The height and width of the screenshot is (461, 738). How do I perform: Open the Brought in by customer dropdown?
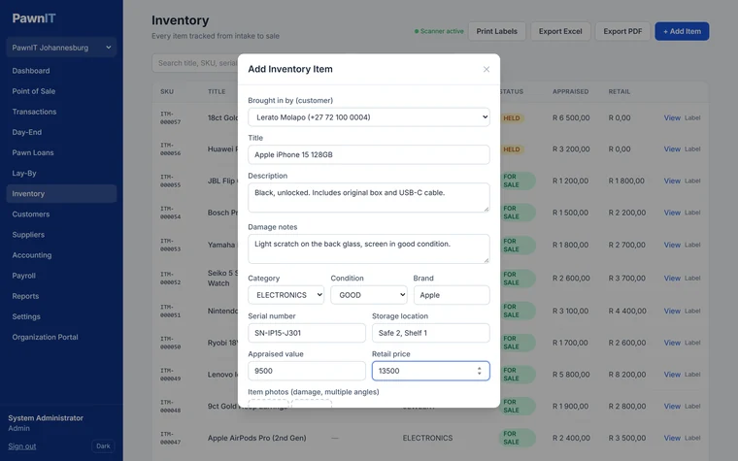369,117
